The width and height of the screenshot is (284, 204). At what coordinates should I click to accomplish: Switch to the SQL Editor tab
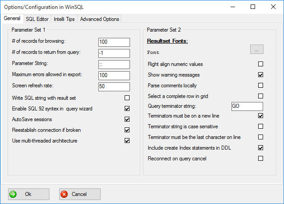(37, 19)
